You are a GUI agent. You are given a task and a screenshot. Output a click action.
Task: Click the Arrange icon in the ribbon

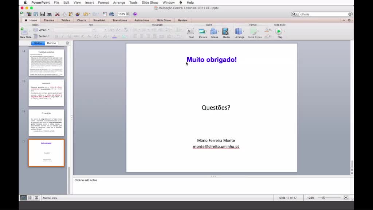(x=239, y=32)
